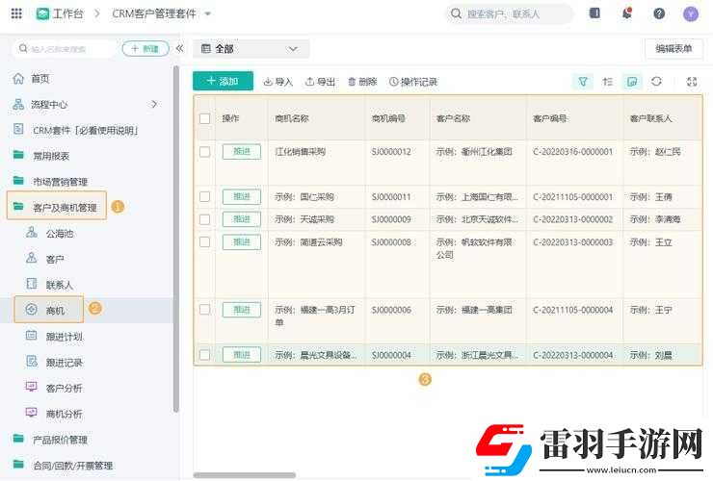Click 跟进 in the SJ0000006 row
Image resolution: width=713 pixels, height=481 pixels.
pos(242,310)
